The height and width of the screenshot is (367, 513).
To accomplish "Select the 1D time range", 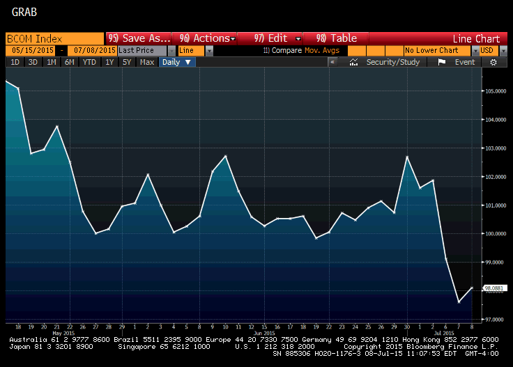I will tap(15, 62).
